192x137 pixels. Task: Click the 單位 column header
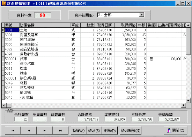tap(75, 25)
